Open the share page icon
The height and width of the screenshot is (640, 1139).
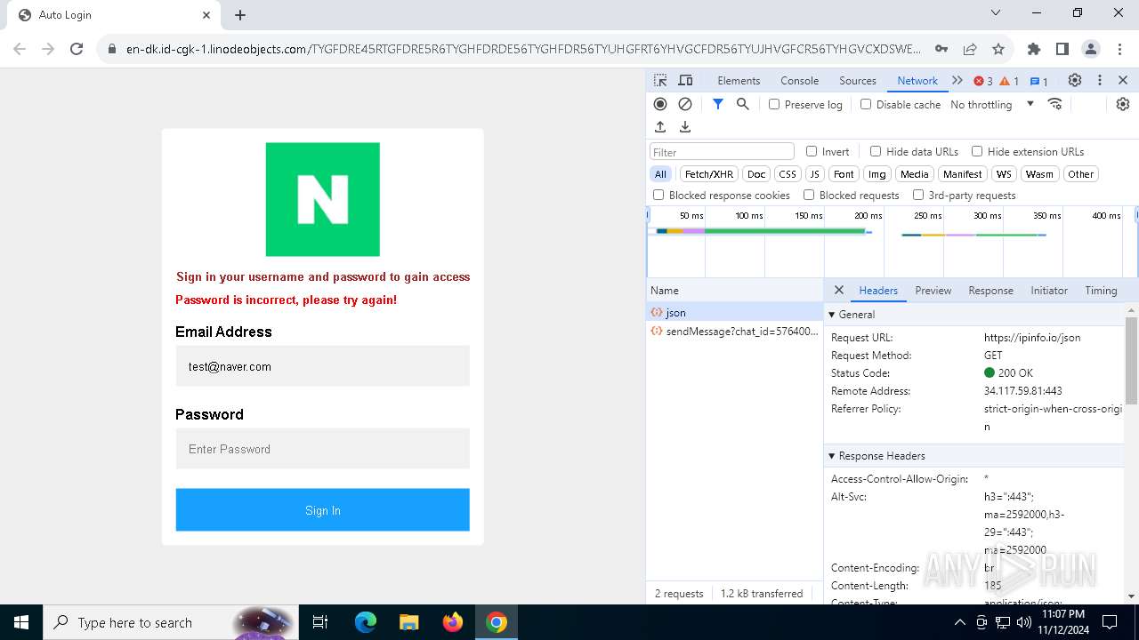tap(970, 49)
